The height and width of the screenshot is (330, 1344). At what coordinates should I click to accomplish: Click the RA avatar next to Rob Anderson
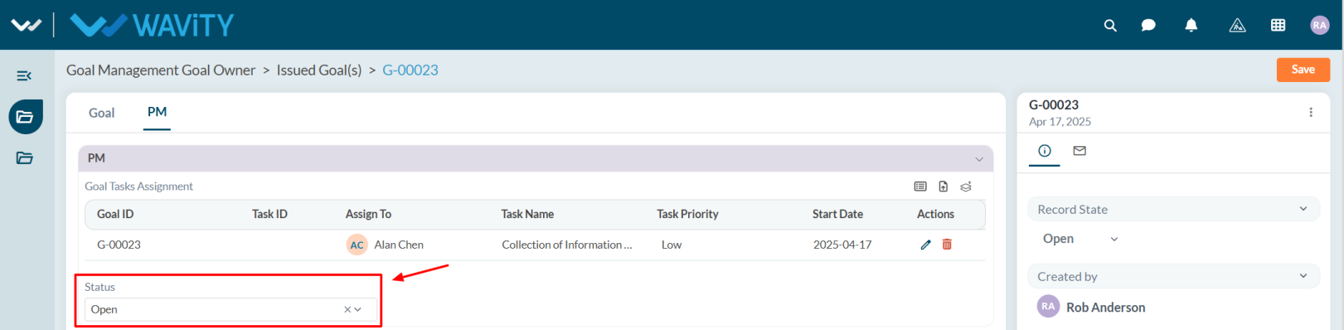click(x=1049, y=306)
